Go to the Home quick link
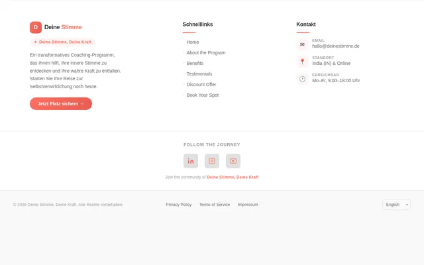Viewport: 424px width, 265px height. tap(193, 42)
